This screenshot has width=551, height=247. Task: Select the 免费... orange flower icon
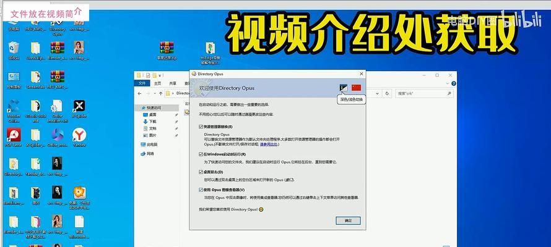(79, 198)
